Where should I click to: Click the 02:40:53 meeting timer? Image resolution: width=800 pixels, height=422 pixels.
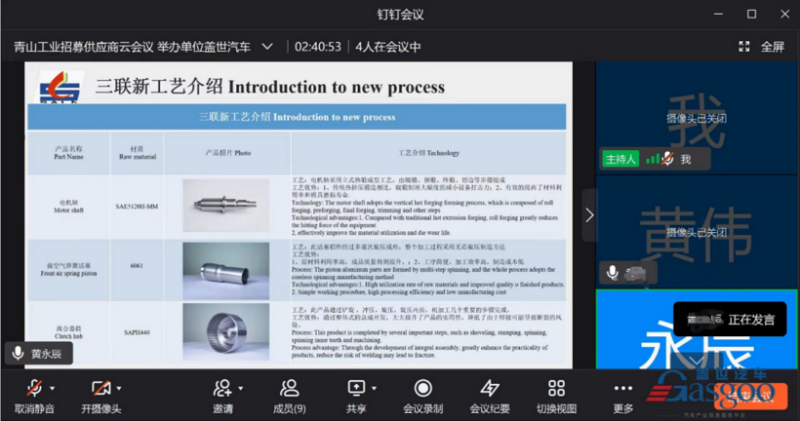pyautogui.click(x=318, y=47)
